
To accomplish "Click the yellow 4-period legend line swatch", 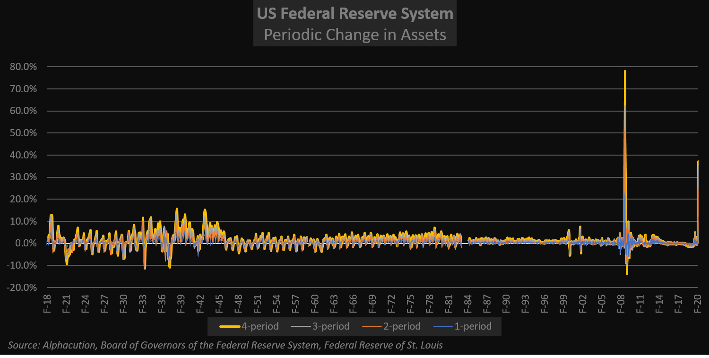I will pyautogui.click(x=229, y=326).
